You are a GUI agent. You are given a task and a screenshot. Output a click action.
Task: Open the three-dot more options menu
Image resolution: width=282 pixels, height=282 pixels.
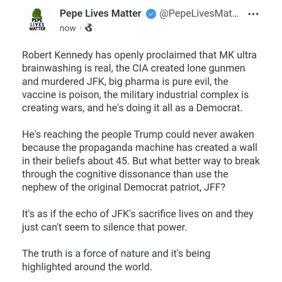(253, 14)
